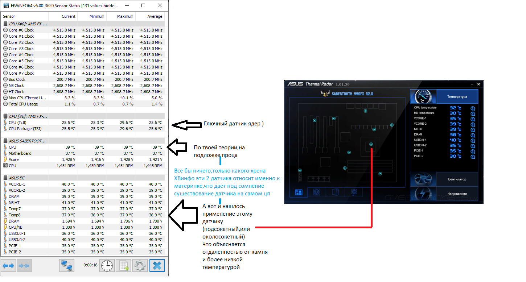Click the CPU temperature label in Thermal Radar
526x282 pixels.
click(x=425, y=108)
